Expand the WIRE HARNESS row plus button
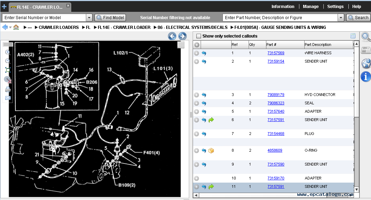 click(196, 53)
